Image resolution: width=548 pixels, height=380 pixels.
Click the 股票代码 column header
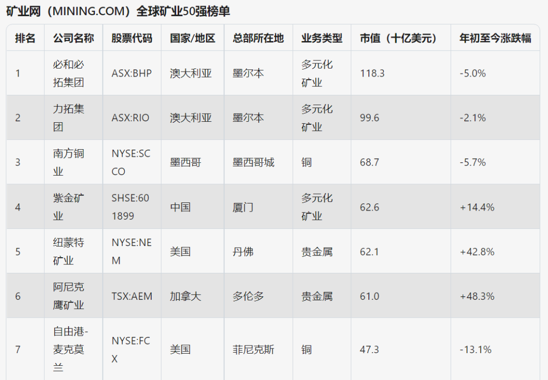coord(132,38)
